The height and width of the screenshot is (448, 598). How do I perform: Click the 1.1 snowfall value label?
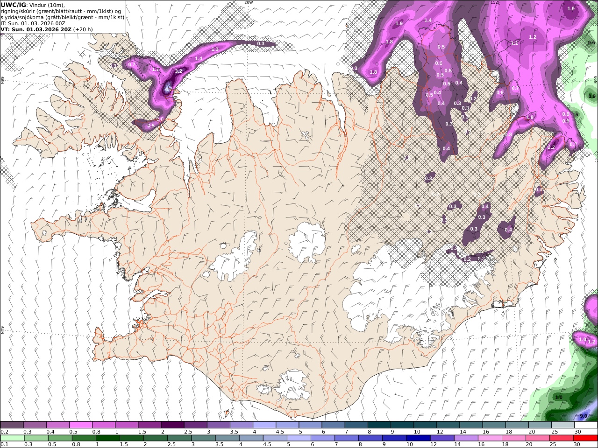point(515,43)
